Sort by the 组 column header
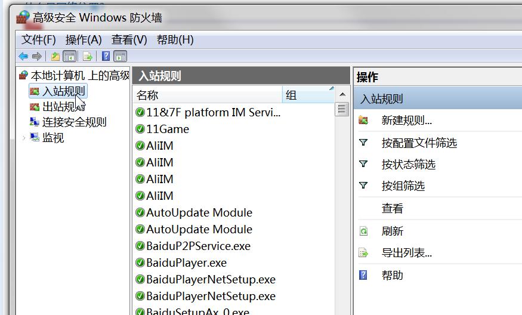This screenshot has height=315, width=522. point(308,95)
